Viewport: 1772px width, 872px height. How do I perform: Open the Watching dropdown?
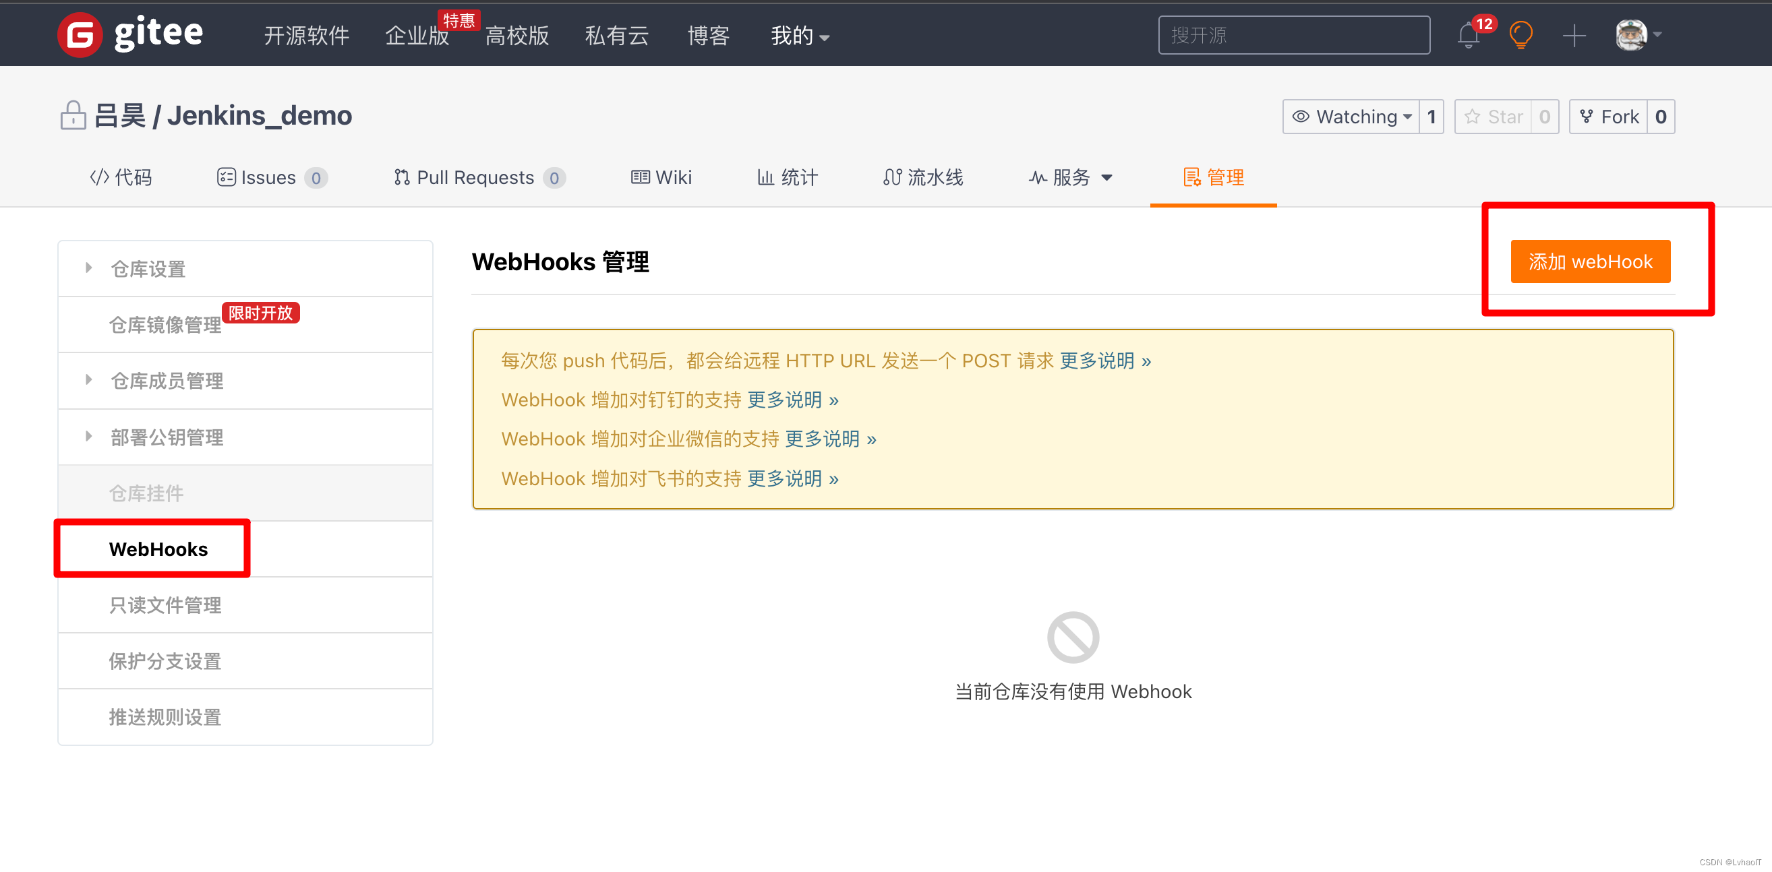coord(1351,117)
